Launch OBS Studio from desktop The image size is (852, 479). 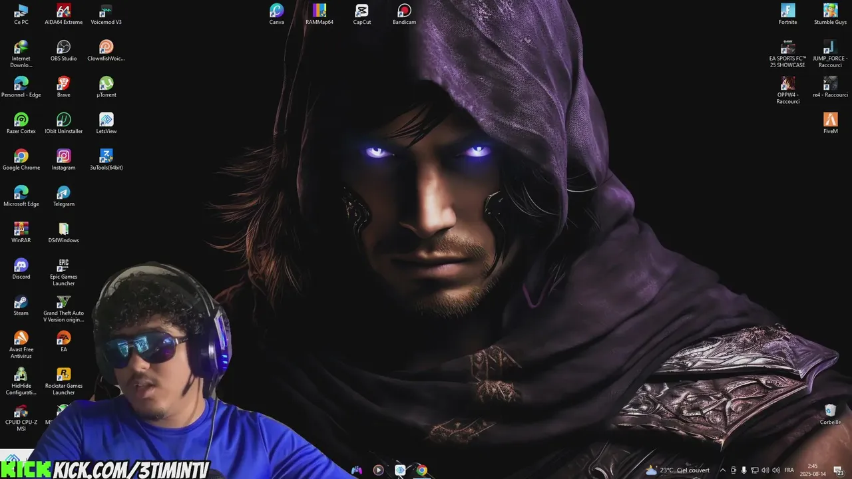tap(64, 51)
